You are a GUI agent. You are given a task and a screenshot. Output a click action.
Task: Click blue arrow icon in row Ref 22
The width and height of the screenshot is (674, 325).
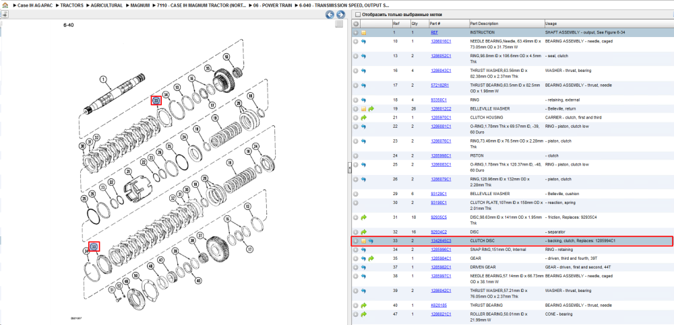coord(363,127)
